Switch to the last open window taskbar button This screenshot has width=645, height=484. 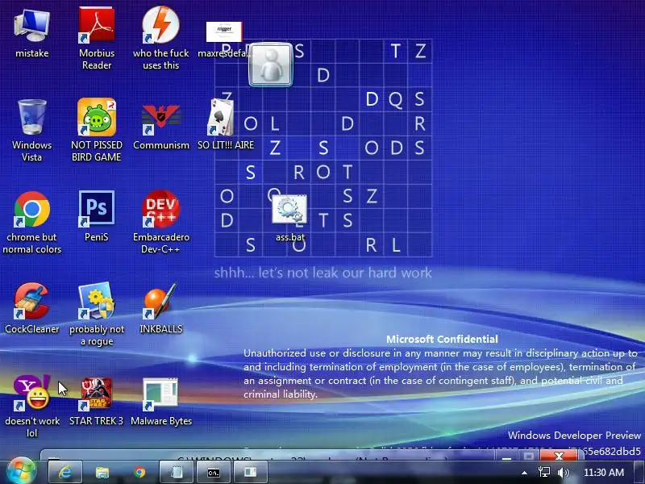click(x=251, y=472)
